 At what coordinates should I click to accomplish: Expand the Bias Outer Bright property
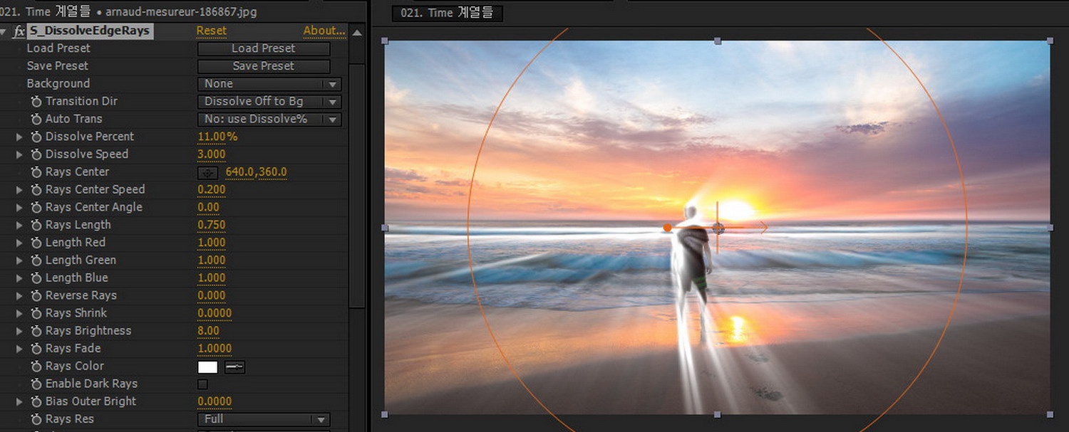coord(19,401)
